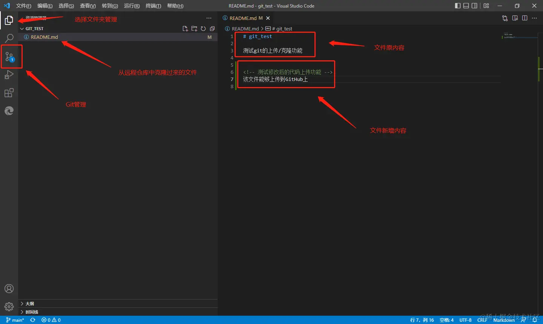This screenshot has width=543, height=324.
Task: Click the comment line "<!-- 测试修改后的代码上传功能 -->"
Action: coord(288,72)
